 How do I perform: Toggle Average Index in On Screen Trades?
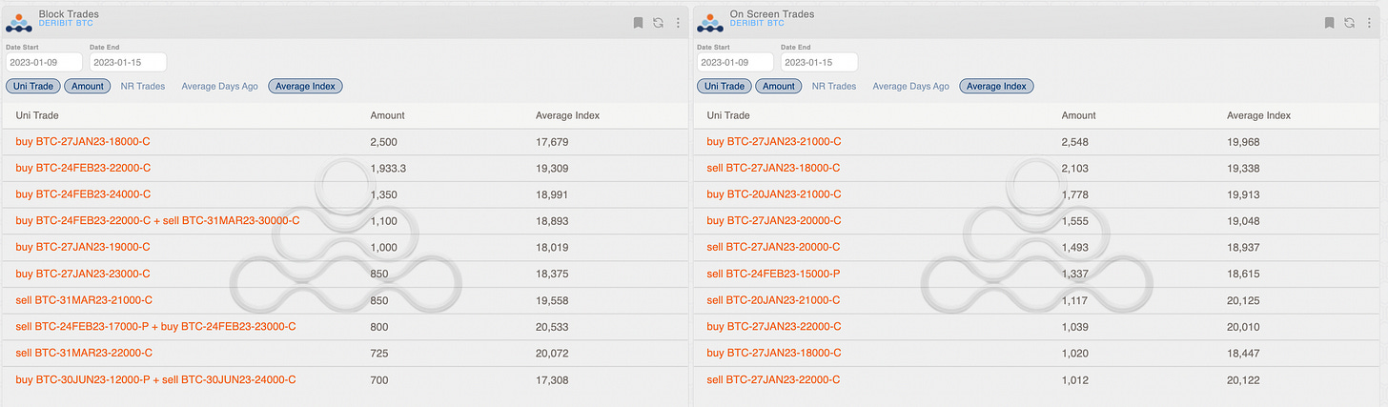pyautogui.click(x=996, y=86)
